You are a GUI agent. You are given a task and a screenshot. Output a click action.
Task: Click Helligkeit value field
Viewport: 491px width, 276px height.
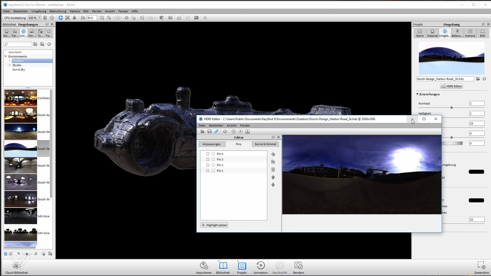pos(477,113)
